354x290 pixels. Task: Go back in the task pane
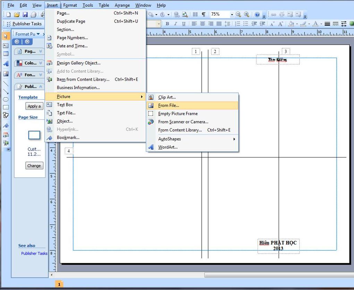(17, 42)
